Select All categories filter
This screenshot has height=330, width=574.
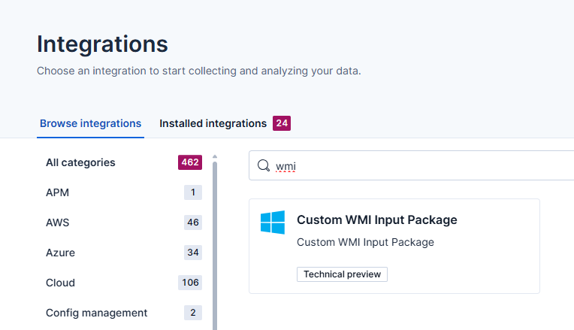pyautogui.click(x=80, y=162)
